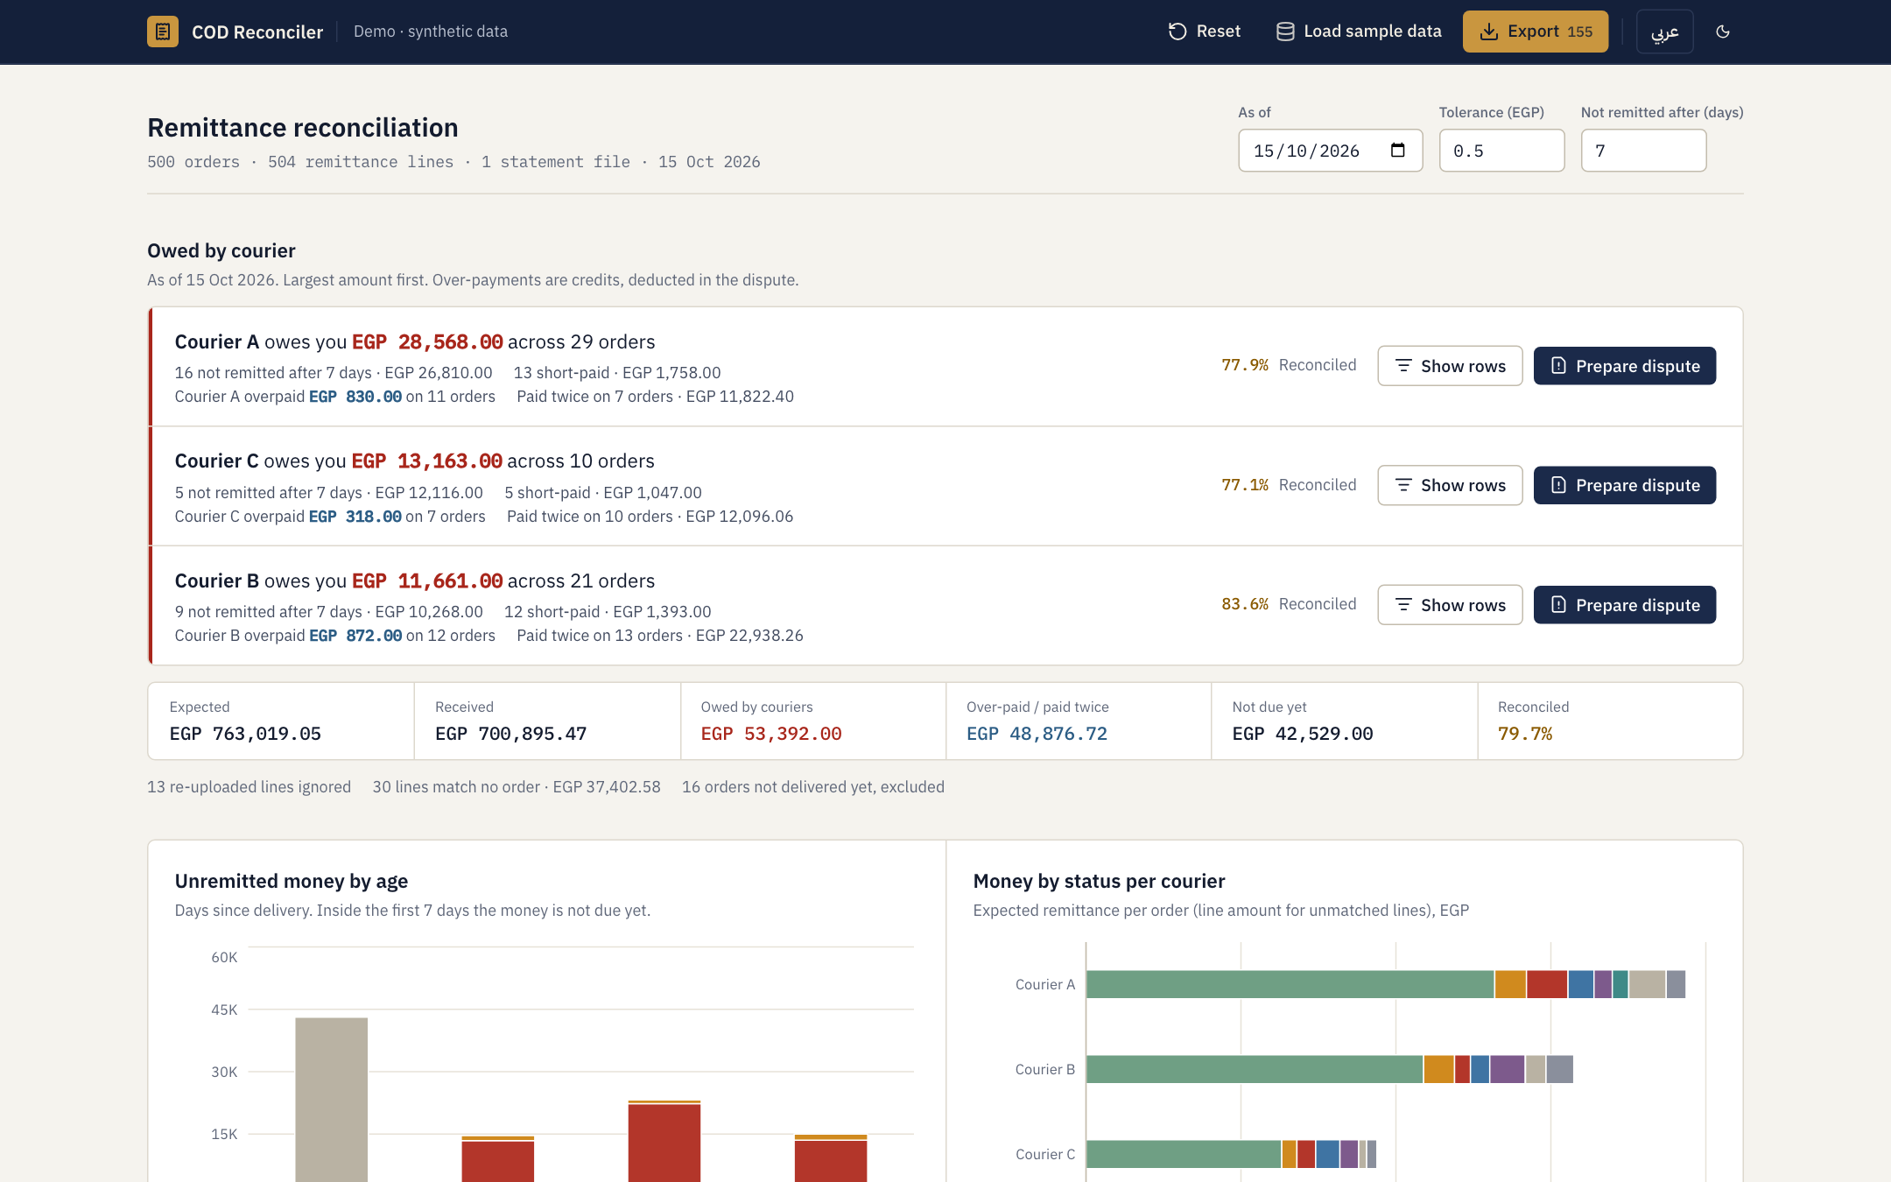Click Load sample data button
The width and height of the screenshot is (1891, 1182).
[x=1359, y=32]
